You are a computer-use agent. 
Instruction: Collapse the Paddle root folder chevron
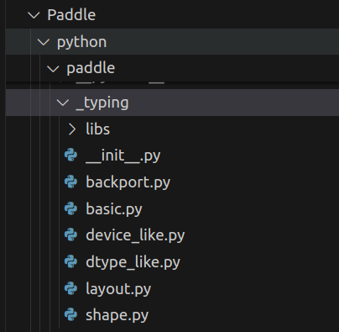34,15
